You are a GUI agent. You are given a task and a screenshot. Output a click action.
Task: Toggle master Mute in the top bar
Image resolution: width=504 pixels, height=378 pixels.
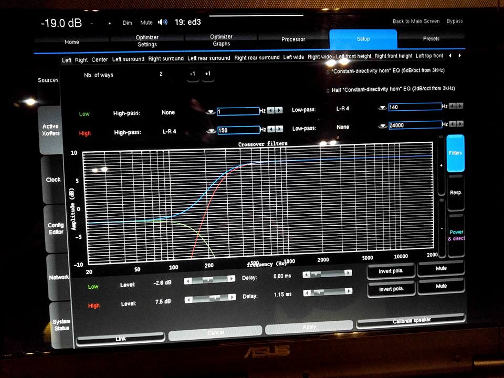[146, 23]
